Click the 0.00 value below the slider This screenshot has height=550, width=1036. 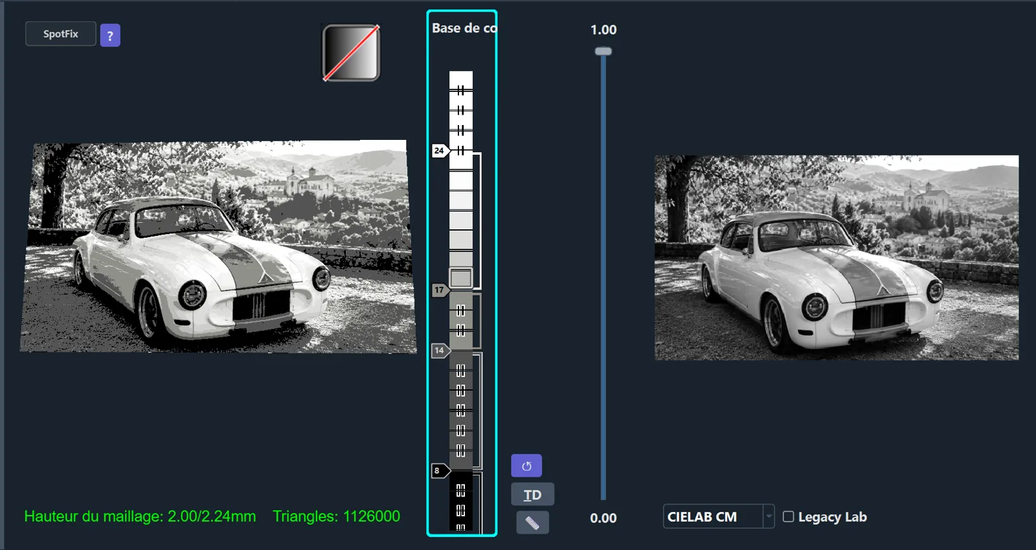(x=603, y=518)
